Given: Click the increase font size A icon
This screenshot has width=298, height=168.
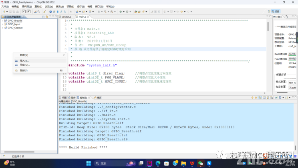Looking at the screenshot, I should 28,12.
